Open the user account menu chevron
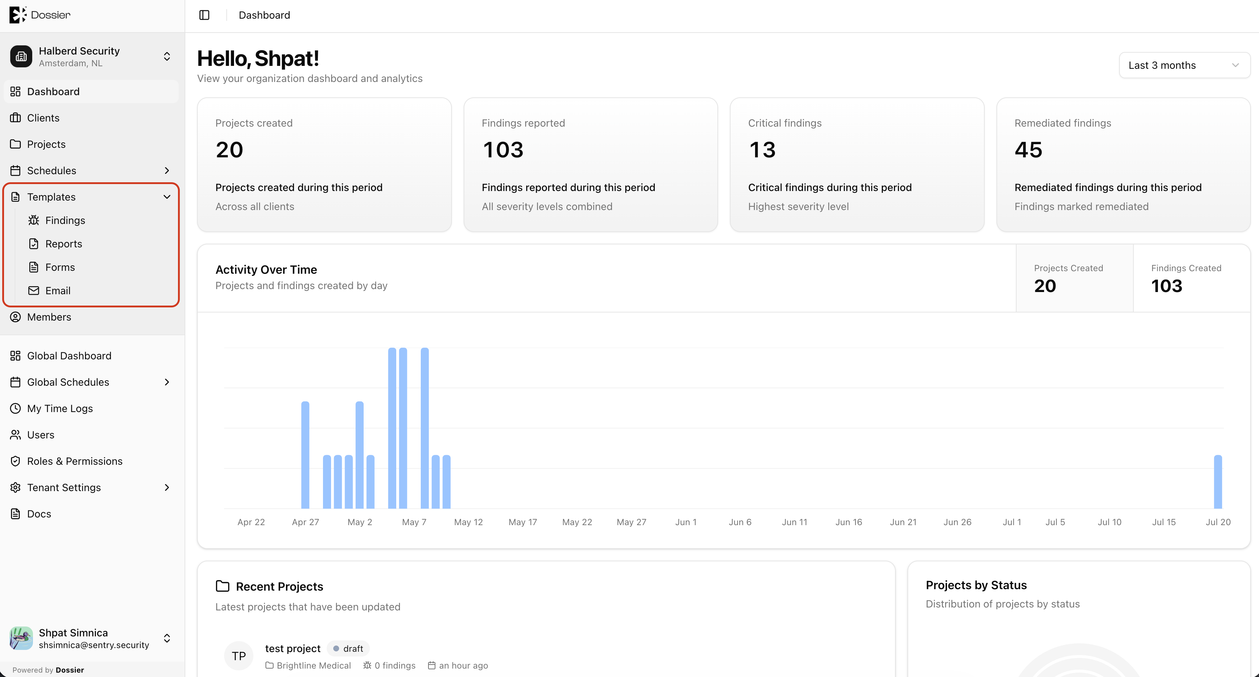 [167, 639]
